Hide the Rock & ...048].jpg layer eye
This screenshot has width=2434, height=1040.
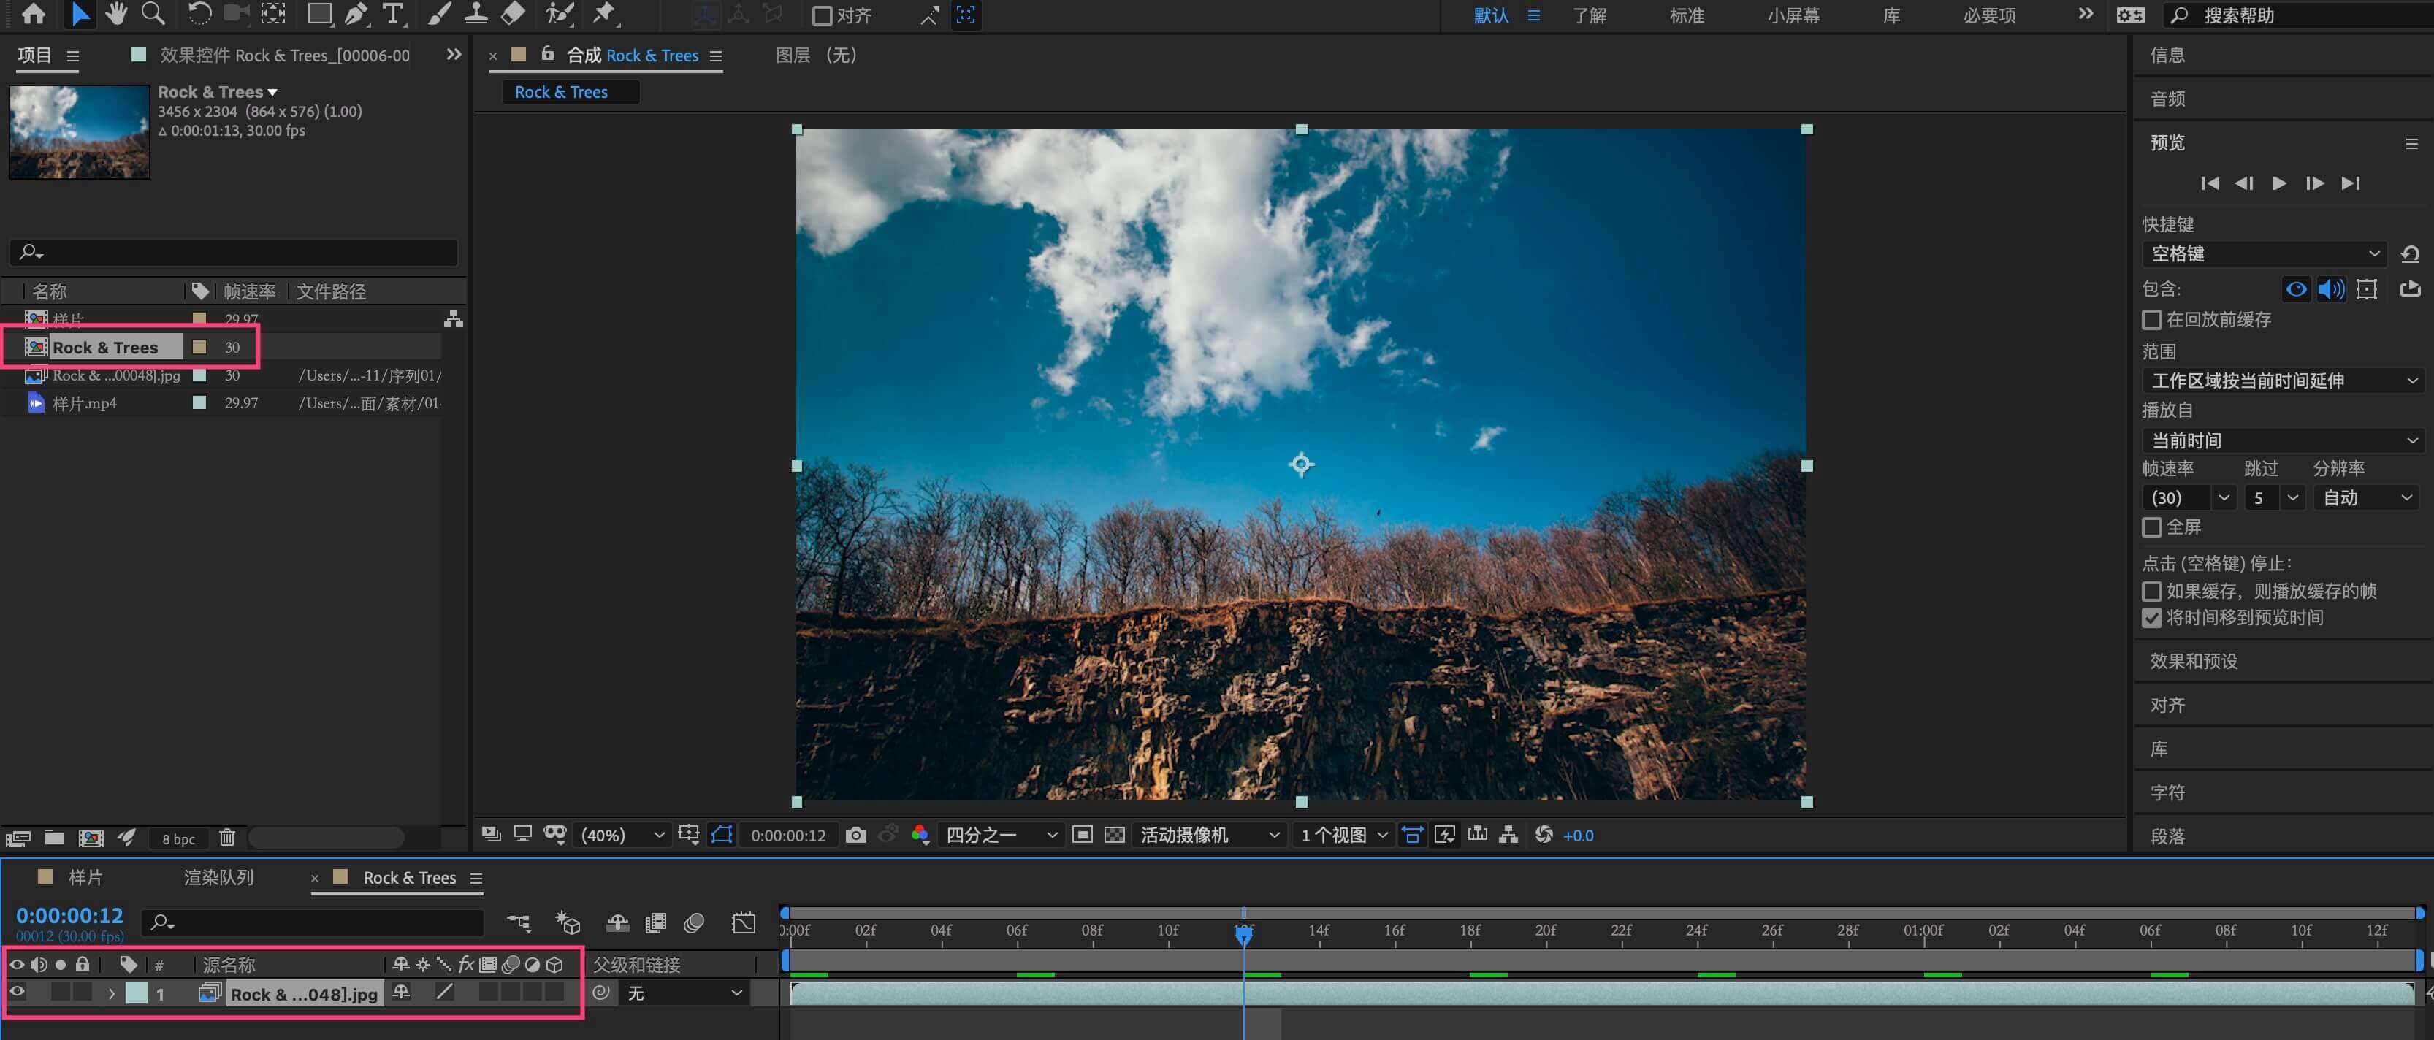coord(17,992)
